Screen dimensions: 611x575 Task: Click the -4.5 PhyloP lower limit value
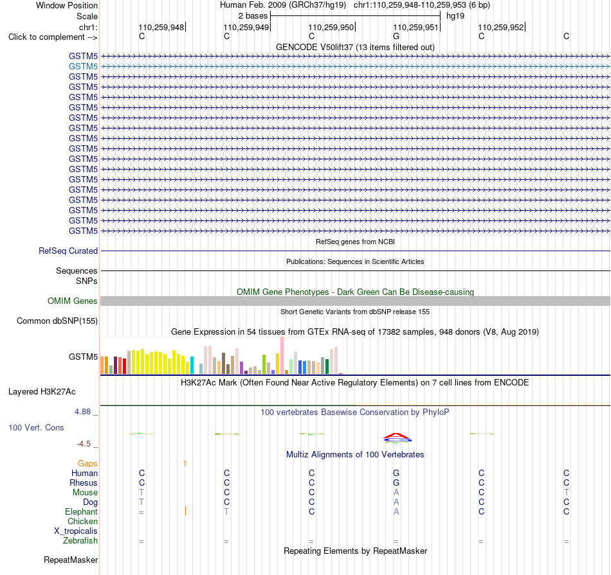pos(84,444)
